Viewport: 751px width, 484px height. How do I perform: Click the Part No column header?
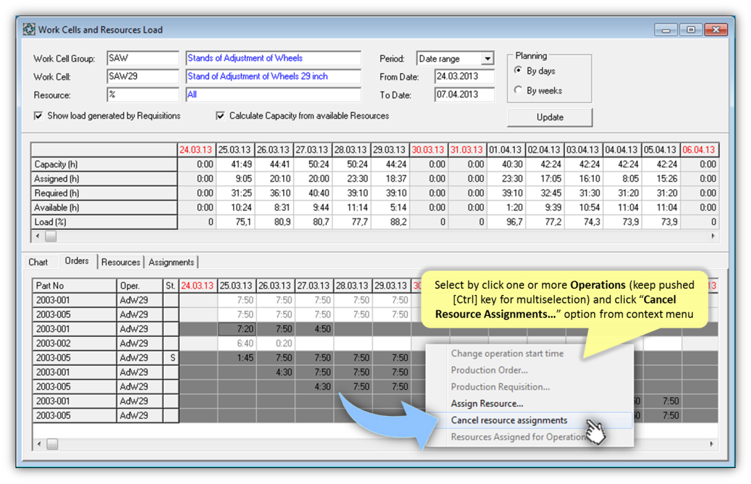74,285
